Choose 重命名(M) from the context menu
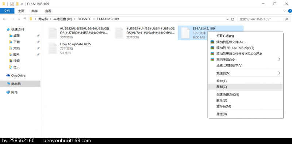 [x=245, y=106]
